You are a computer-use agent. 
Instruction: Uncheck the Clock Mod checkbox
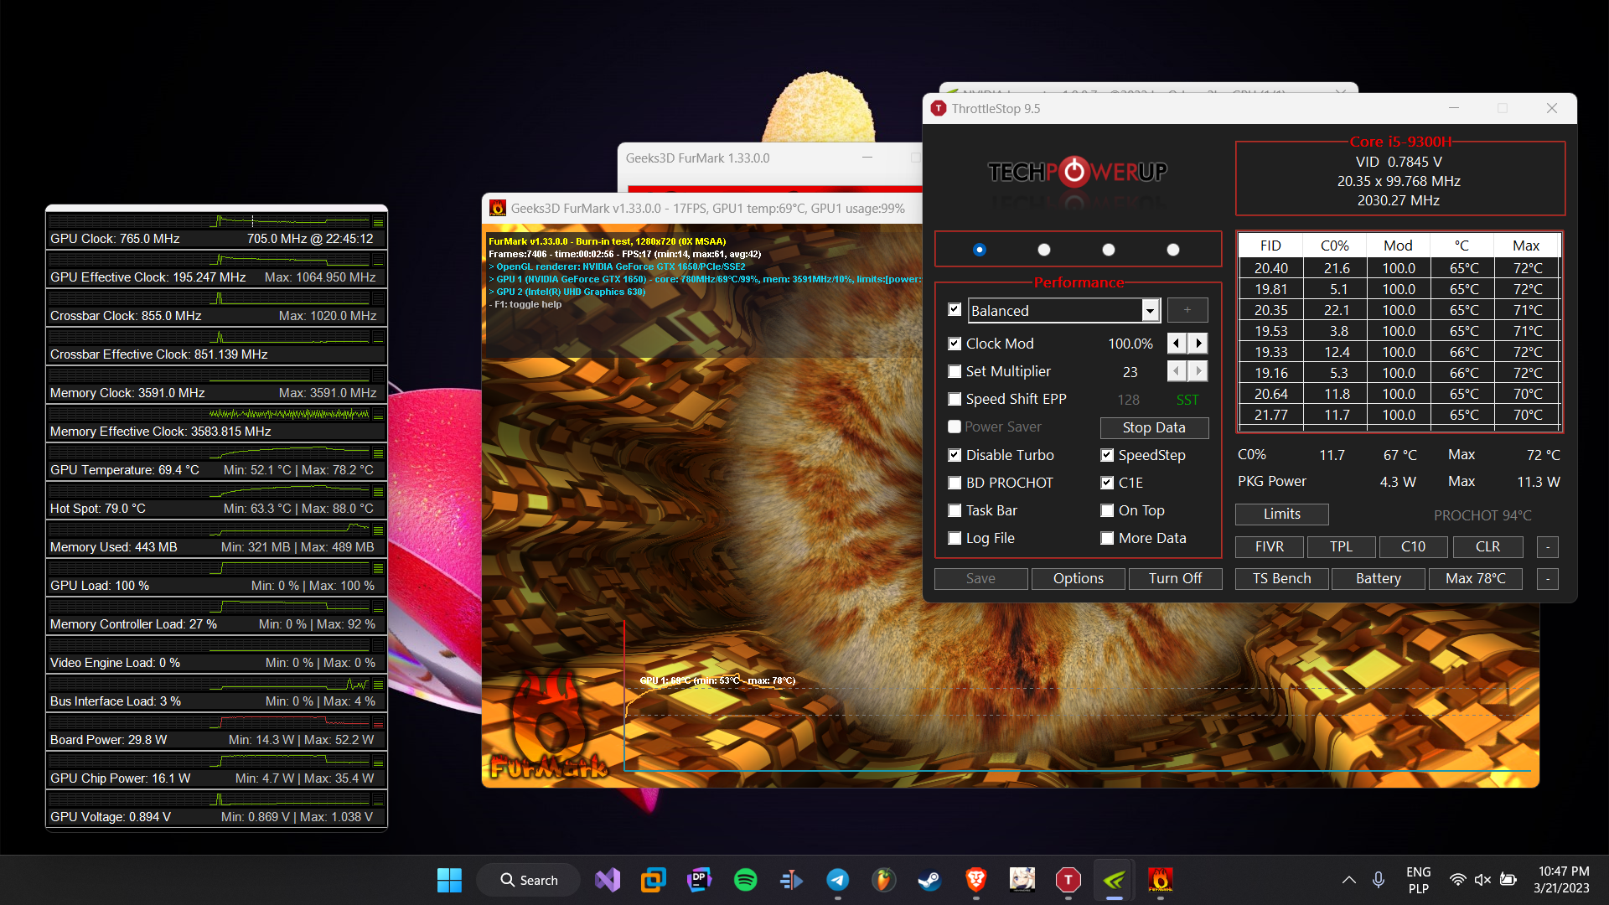(x=955, y=344)
